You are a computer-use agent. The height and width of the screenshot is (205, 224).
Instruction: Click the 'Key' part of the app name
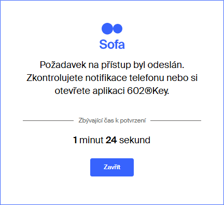pyautogui.click(x=160, y=91)
